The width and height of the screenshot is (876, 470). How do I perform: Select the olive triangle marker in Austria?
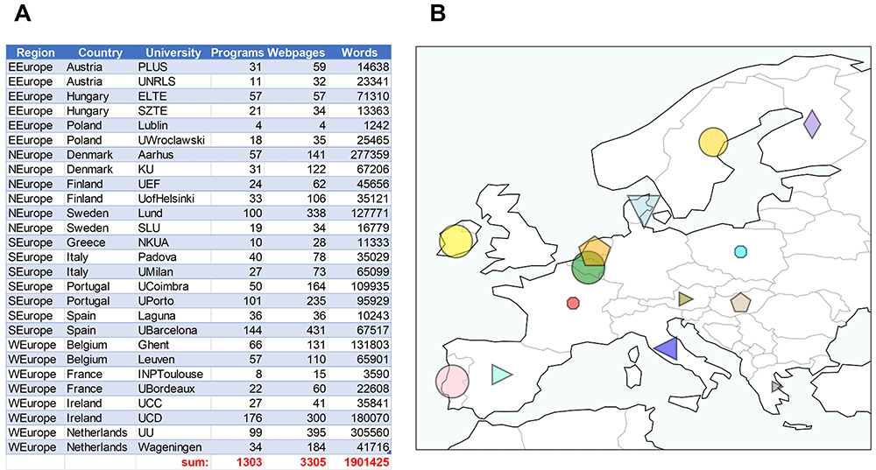coord(685,299)
